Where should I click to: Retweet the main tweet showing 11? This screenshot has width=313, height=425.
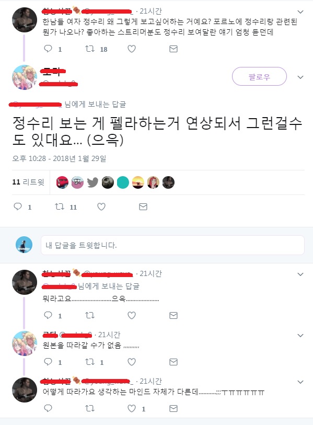(60, 207)
